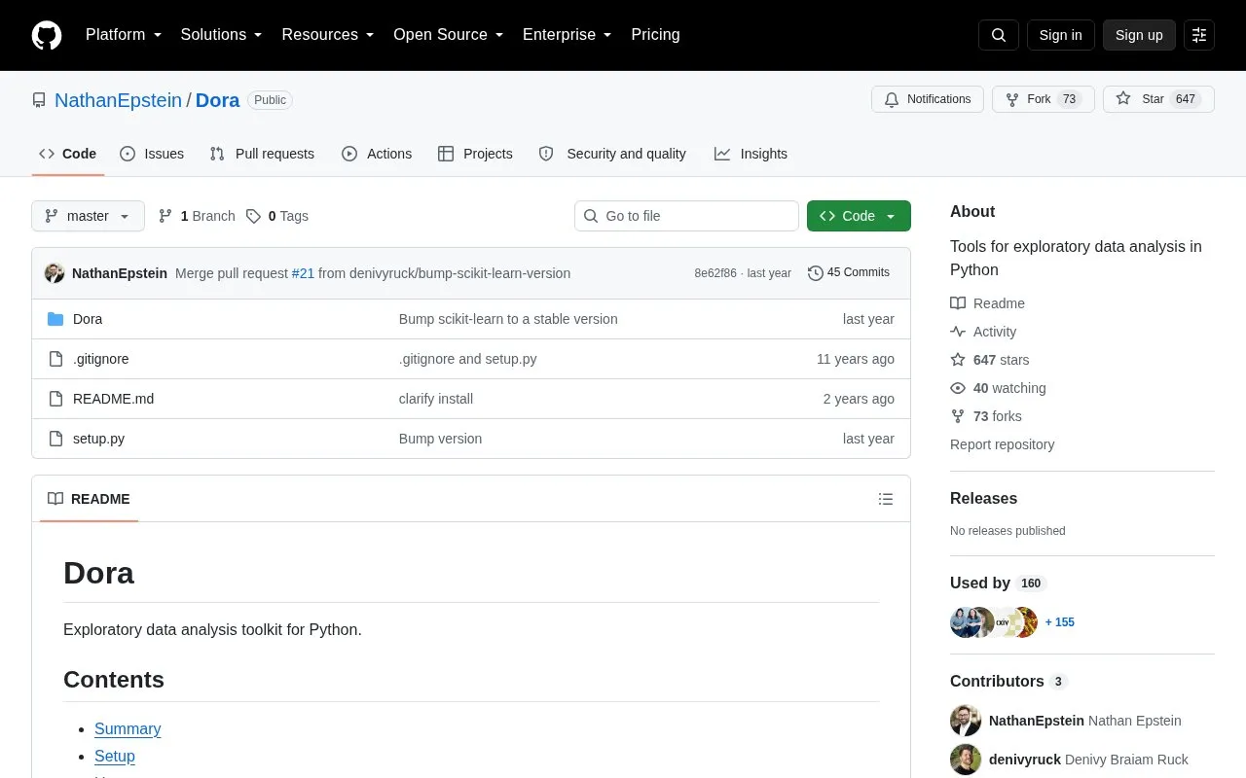Screen dimensions: 1246x778
Task: Expand the Open Source menu
Action: click(x=448, y=35)
